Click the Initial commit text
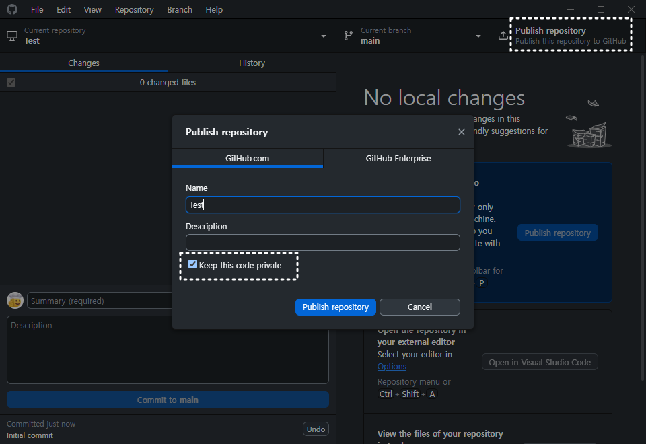This screenshot has height=444, width=646. point(30,435)
